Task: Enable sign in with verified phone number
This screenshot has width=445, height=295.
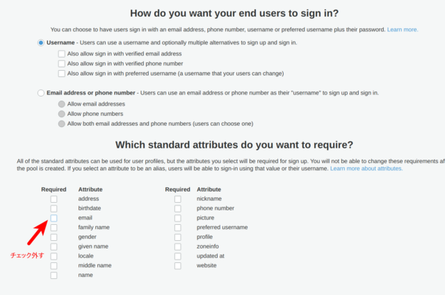Action: pyautogui.click(x=62, y=63)
